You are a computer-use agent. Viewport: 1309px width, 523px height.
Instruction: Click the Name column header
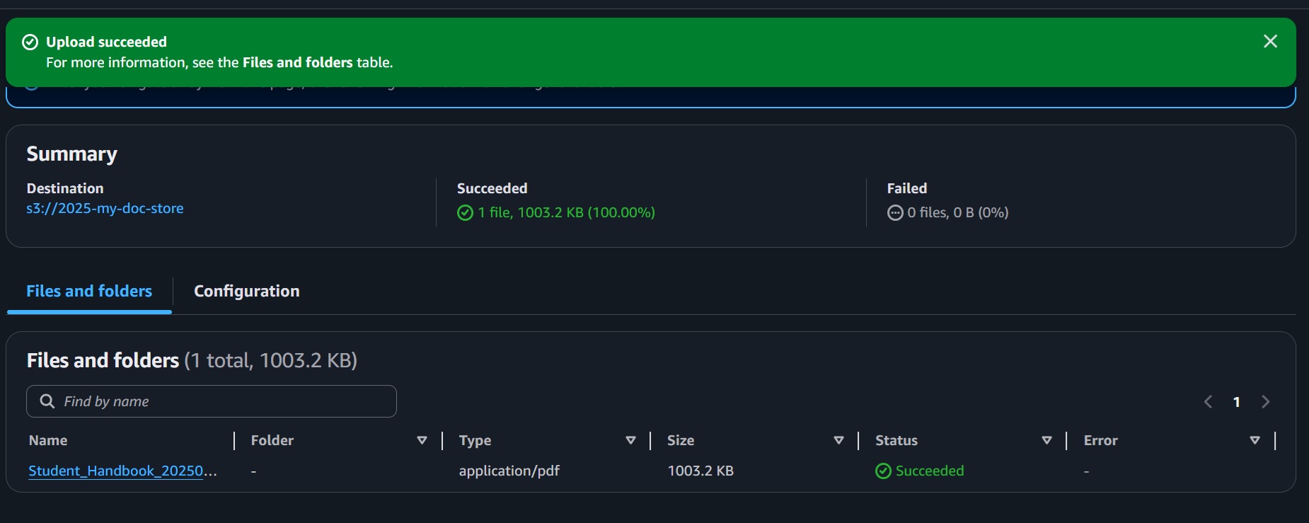coord(48,440)
